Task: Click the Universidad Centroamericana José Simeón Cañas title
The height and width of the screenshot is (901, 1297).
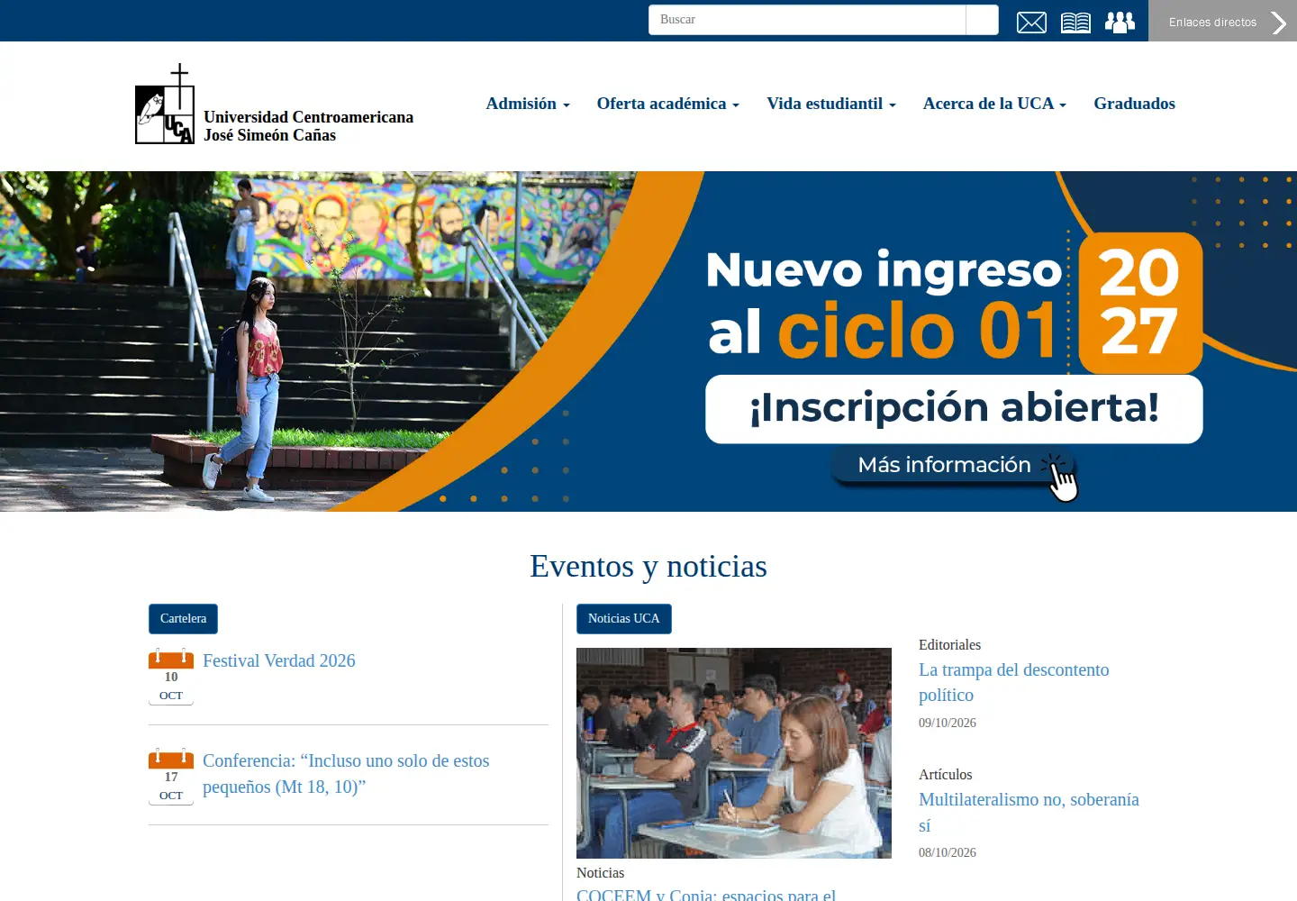Action: pyautogui.click(x=308, y=126)
